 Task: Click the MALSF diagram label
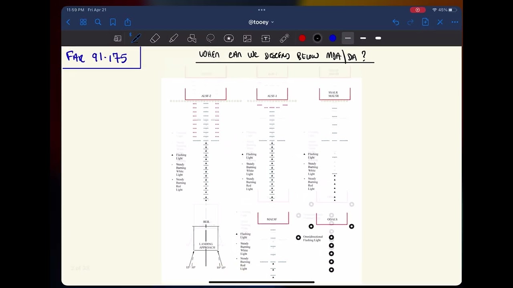[x=272, y=220]
